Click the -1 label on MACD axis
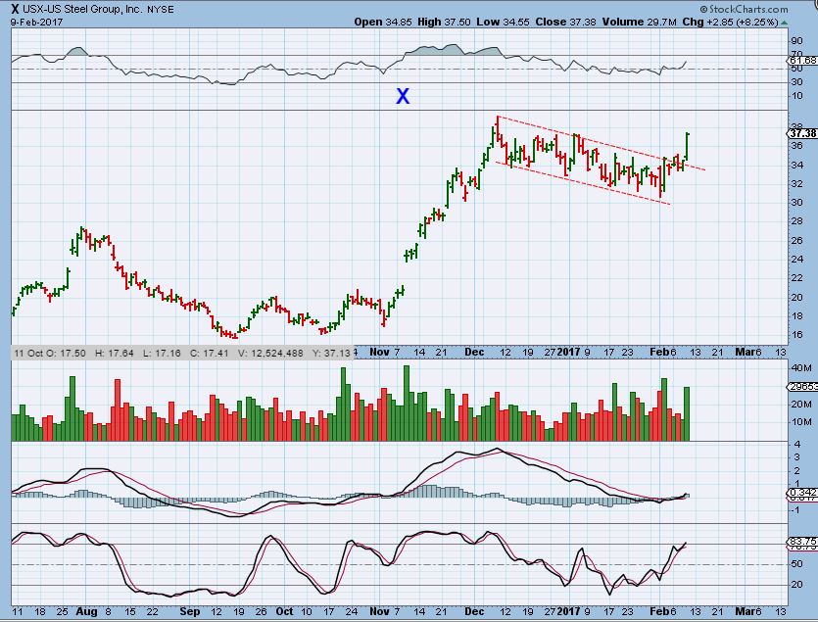The width and height of the screenshot is (818, 622). coord(796,509)
